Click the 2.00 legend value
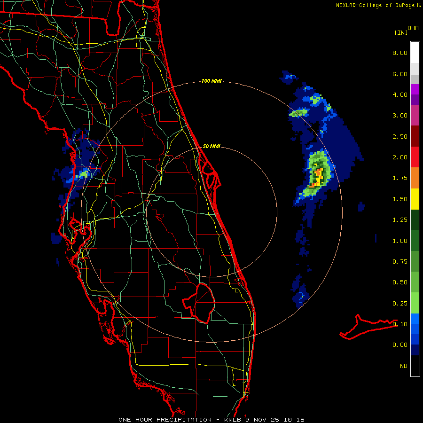The image size is (423, 423). coord(400,157)
